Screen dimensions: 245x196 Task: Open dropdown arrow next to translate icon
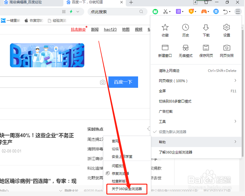(183, 12)
